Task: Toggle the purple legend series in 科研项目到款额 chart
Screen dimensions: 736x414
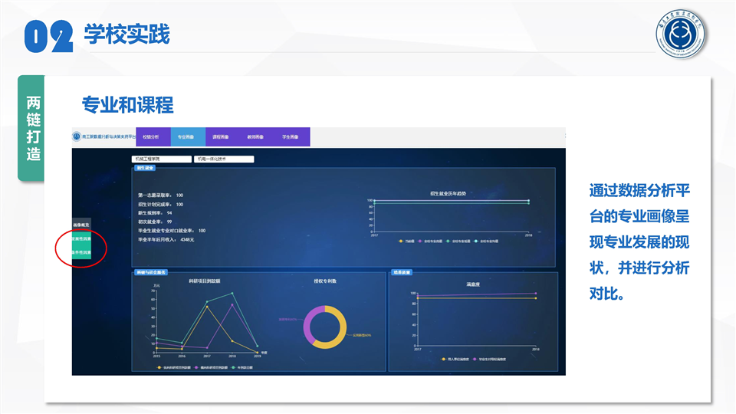Action: (212, 367)
